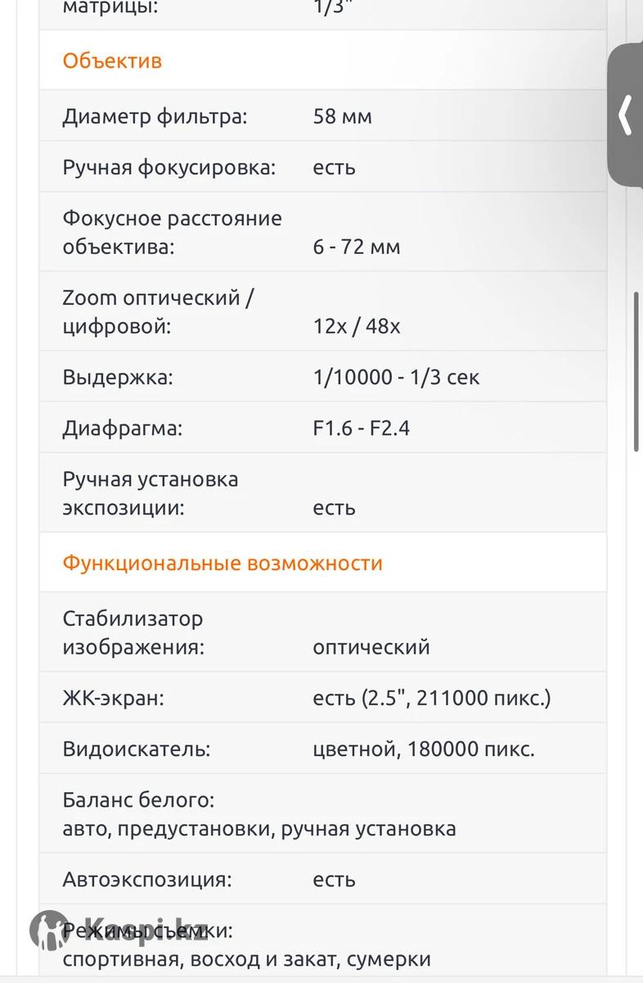Click the "Стабилизатор изображения" label
This screenshot has height=983, width=643.
(x=133, y=632)
